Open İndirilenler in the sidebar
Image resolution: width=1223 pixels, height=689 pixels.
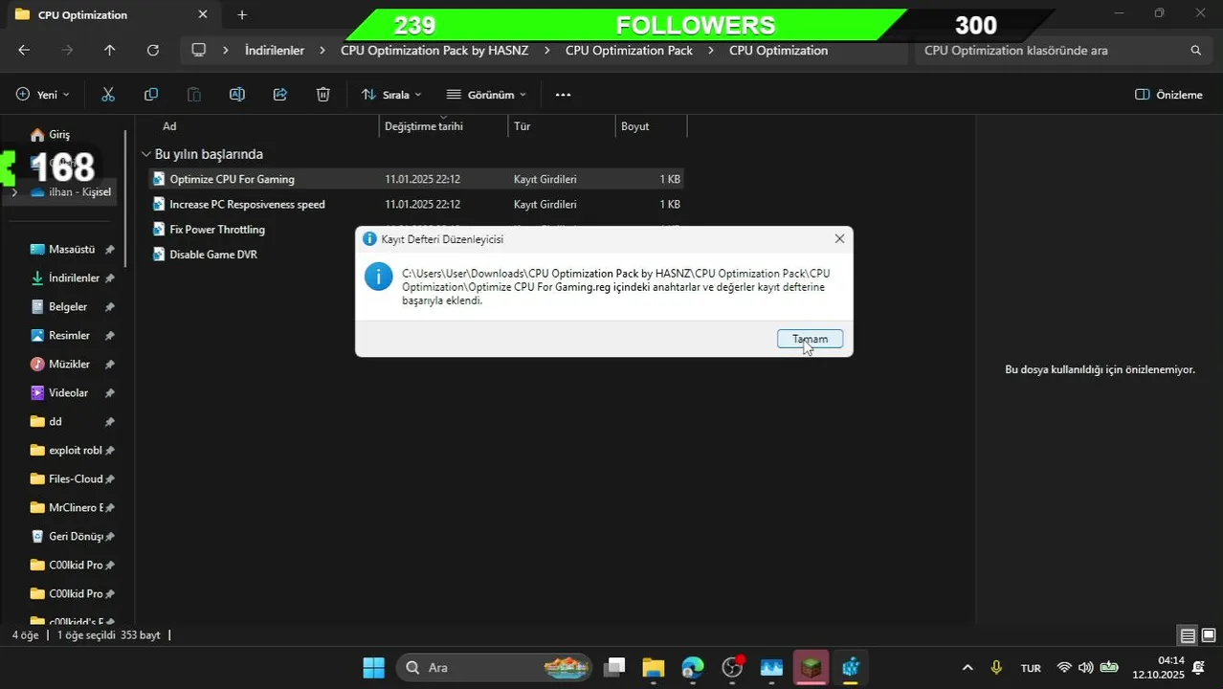(74, 278)
